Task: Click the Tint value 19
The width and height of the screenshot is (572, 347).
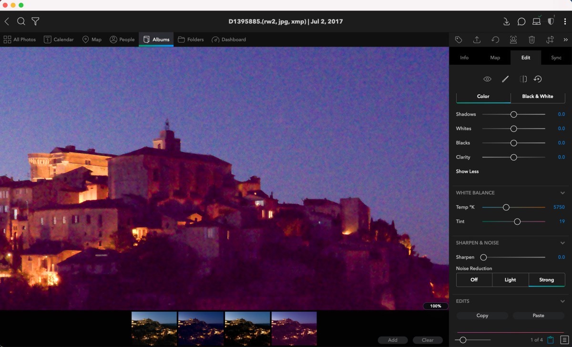Action: tap(562, 221)
